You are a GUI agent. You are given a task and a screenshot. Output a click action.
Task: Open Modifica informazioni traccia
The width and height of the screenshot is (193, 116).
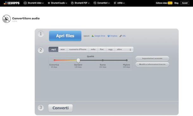152,64
